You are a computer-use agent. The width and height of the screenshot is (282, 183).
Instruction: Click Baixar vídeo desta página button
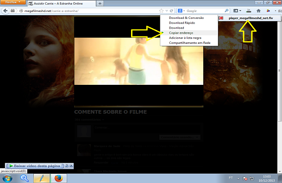coord(35,166)
